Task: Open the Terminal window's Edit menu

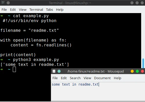Action: pos(13,10)
